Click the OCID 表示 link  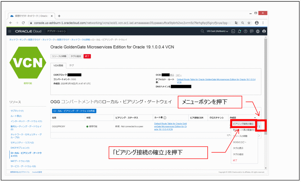tap(172, 75)
